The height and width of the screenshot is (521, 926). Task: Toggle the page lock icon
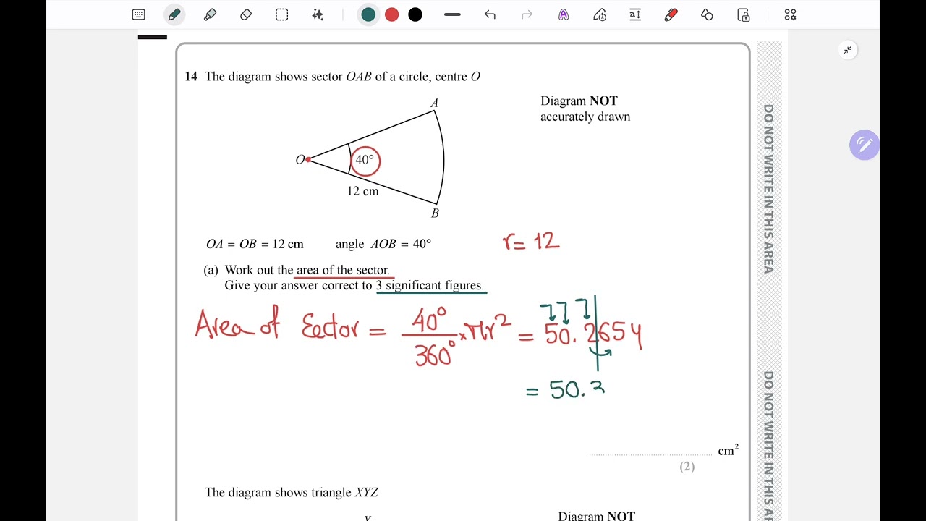click(x=743, y=14)
